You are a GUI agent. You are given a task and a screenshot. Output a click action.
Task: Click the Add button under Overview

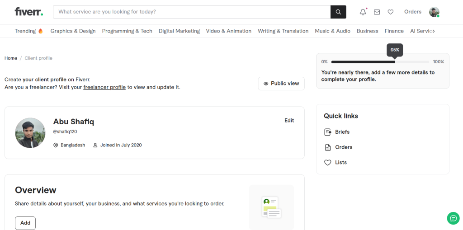[25, 223]
